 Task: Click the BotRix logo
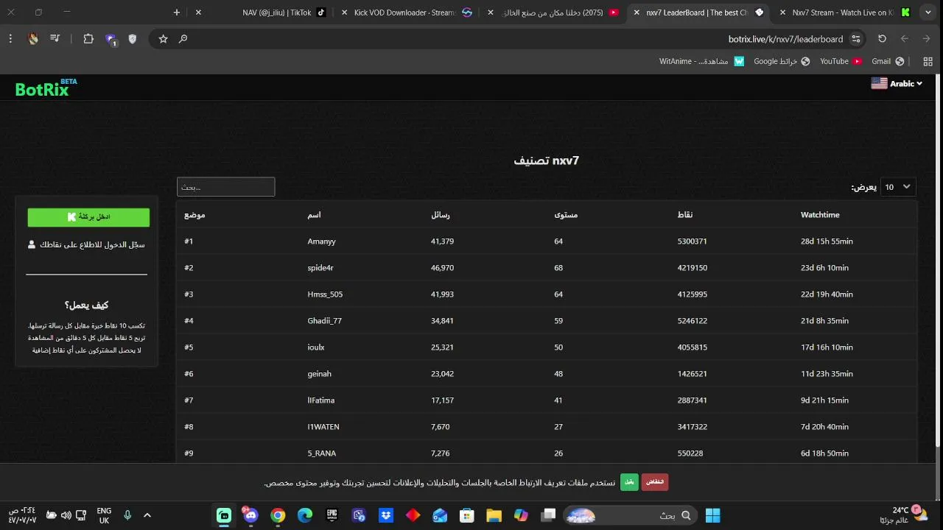point(46,88)
